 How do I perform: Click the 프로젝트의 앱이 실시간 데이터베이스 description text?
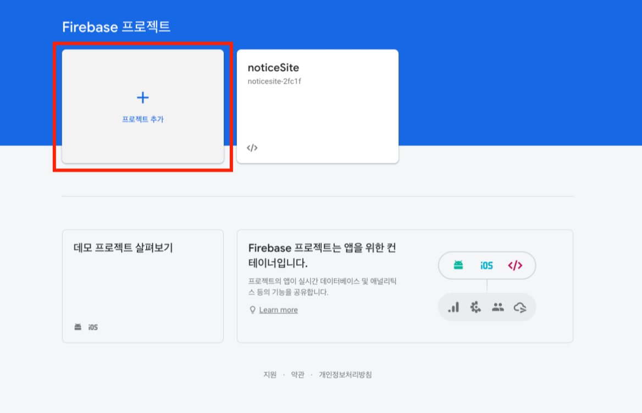[322, 287]
